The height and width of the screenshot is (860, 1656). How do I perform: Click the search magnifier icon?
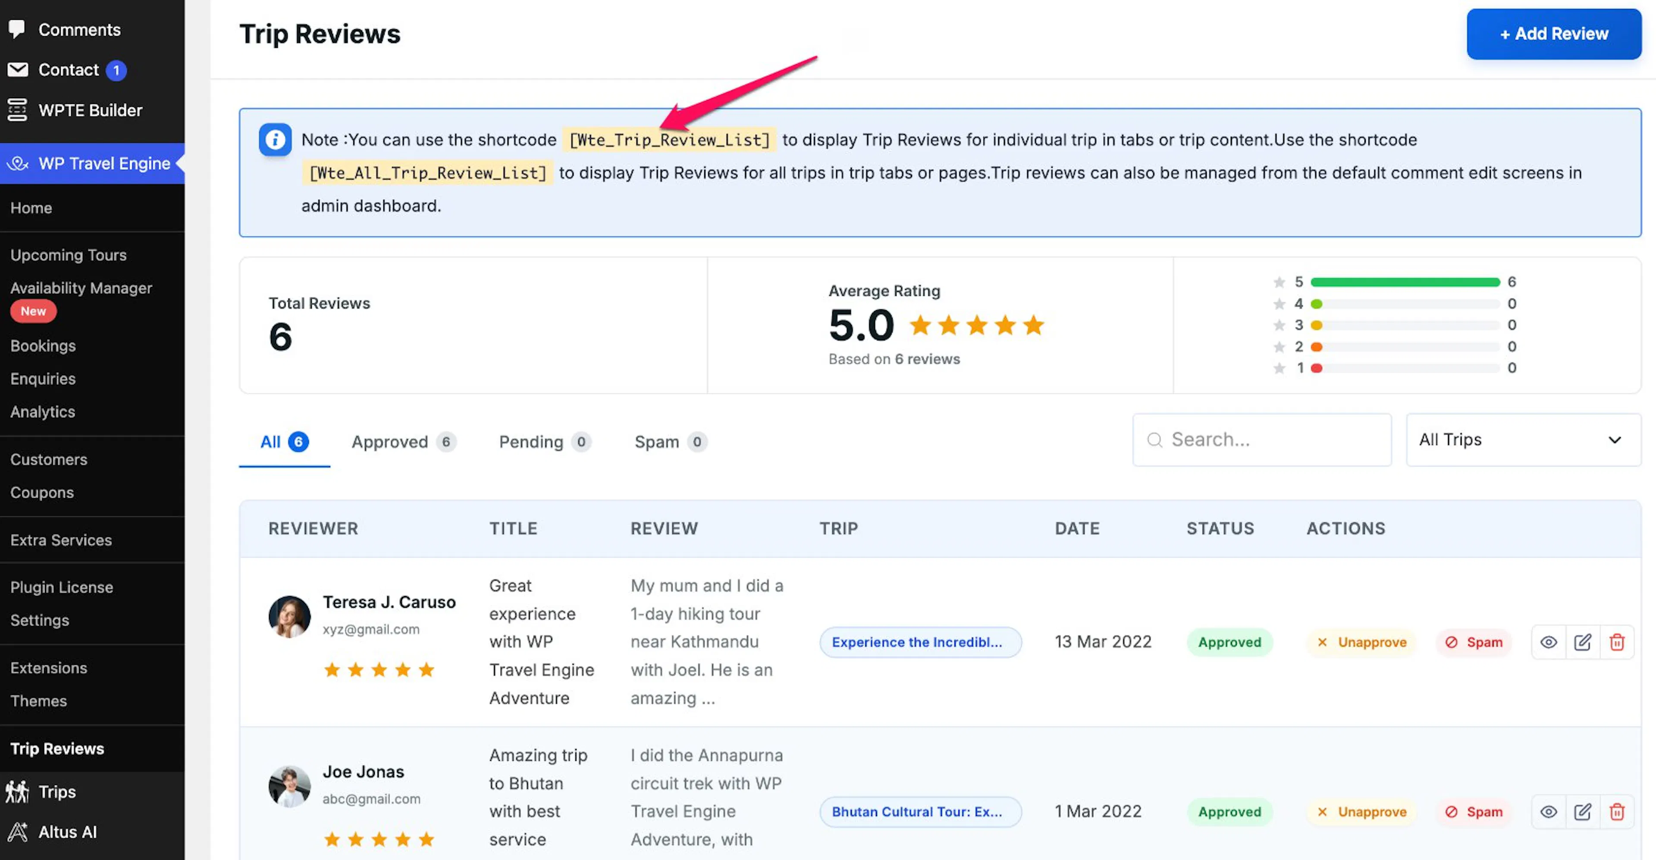point(1154,440)
